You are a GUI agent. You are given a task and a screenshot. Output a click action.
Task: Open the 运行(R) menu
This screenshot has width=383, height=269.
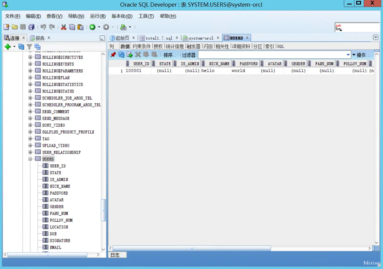98,16
